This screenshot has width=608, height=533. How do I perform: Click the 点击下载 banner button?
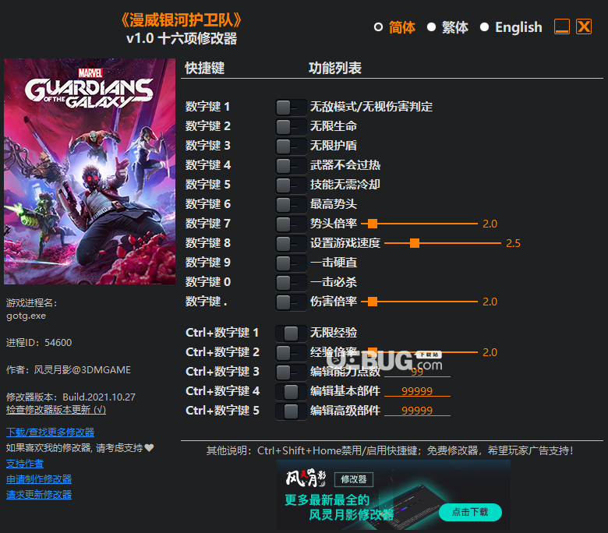(x=470, y=512)
